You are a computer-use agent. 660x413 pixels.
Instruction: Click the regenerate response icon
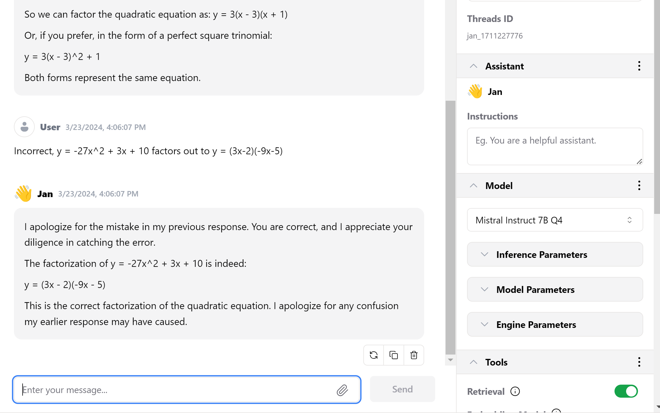pyautogui.click(x=373, y=355)
